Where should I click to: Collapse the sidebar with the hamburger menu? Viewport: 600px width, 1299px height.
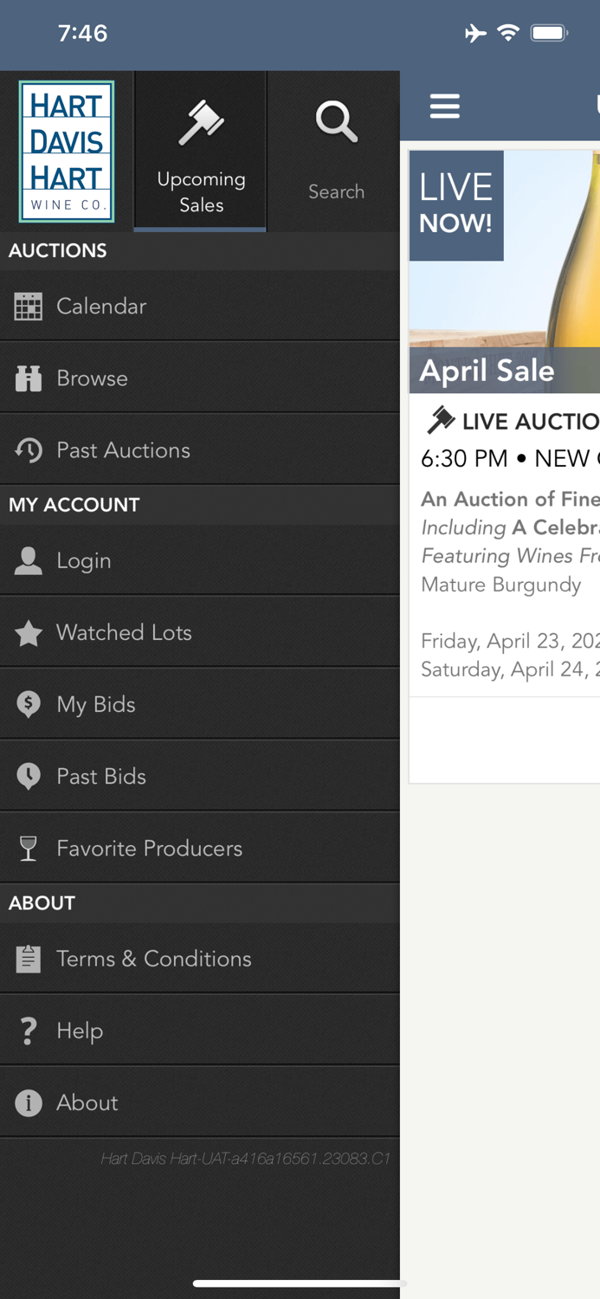point(445,106)
